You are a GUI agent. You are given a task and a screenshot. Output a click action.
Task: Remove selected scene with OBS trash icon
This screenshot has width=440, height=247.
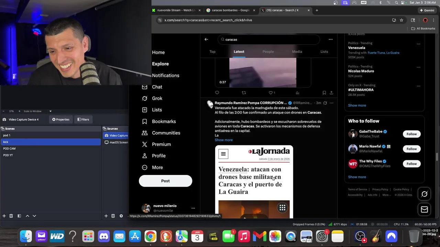[x=11, y=216]
